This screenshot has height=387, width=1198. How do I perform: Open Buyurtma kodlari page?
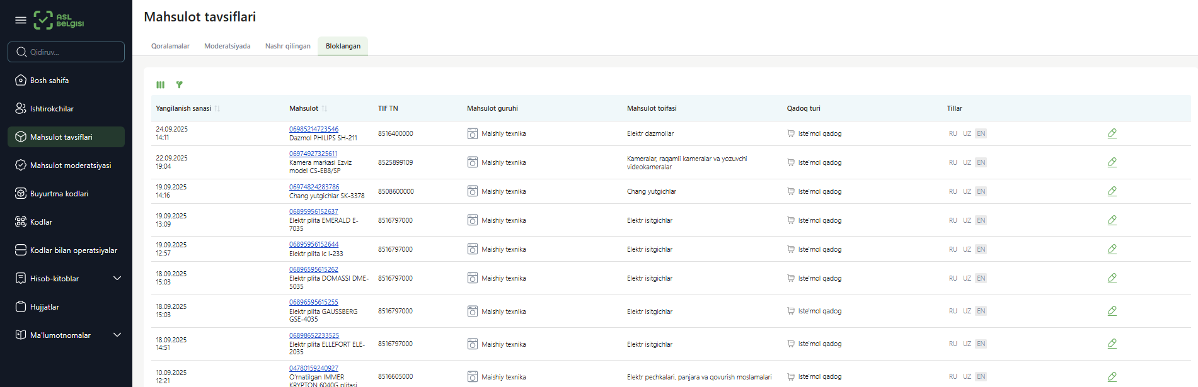tap(59, 194)
